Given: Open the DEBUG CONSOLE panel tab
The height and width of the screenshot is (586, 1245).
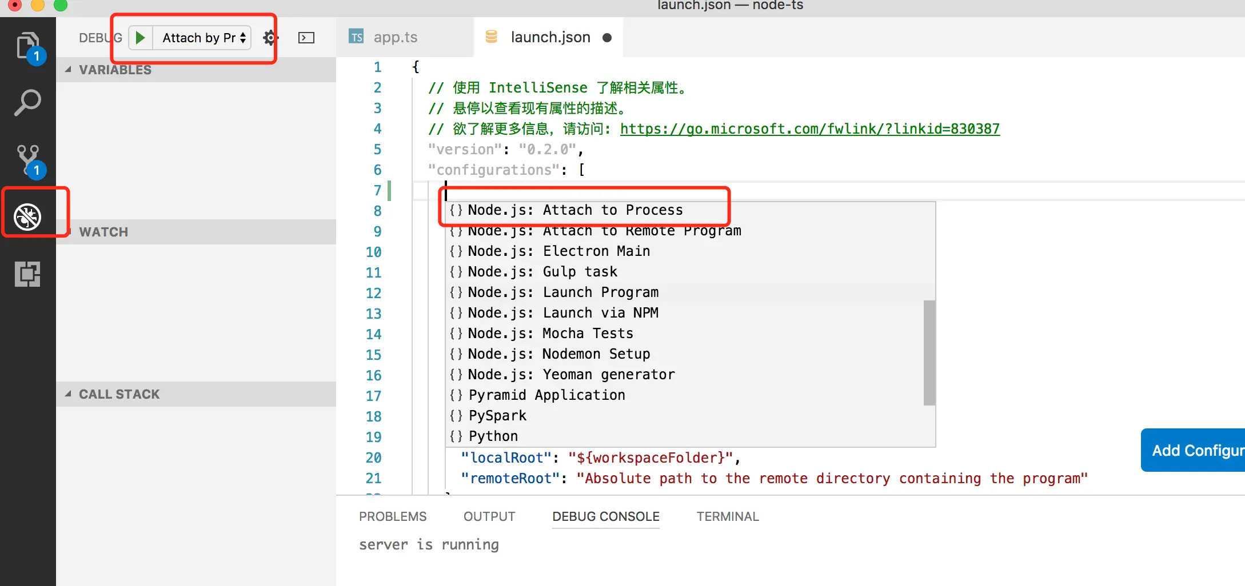Looking at the screenshot, I should (606, 516).
